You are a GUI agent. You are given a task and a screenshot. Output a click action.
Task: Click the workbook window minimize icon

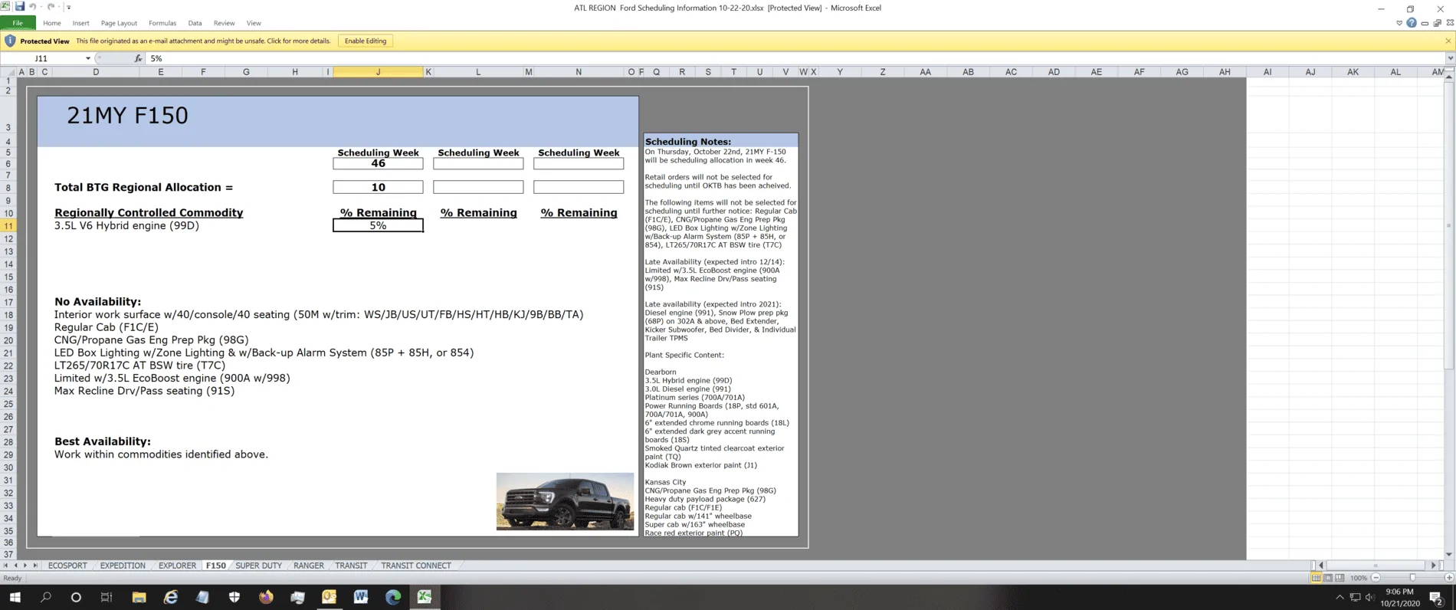point(1425,23)
